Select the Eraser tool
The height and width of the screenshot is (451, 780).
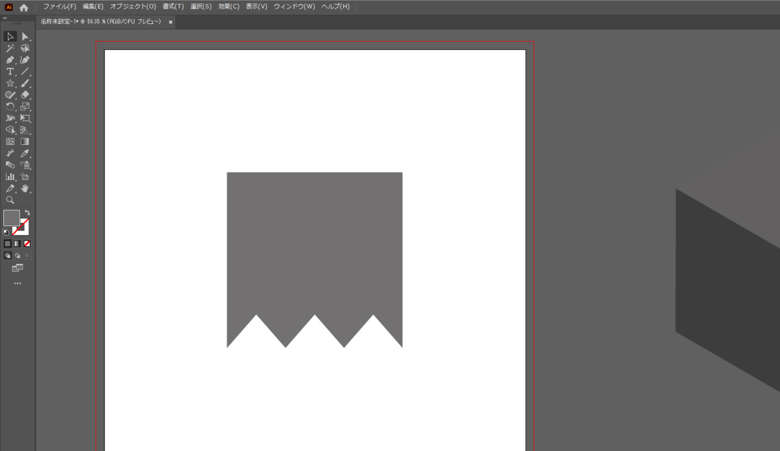25,95
